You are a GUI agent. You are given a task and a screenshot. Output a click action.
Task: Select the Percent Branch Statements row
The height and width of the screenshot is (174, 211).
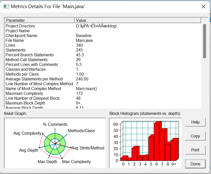point(103,55)
